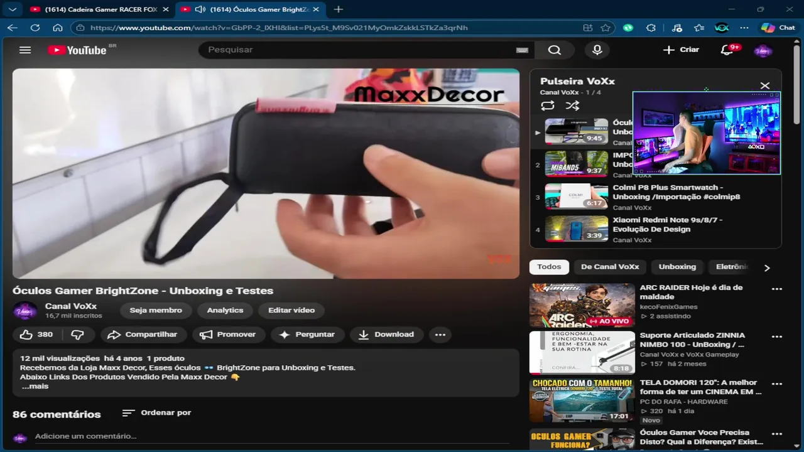Share via Compartilhar button
The width and height of the screenshot is (804, 452).
[x=144, y=335]
